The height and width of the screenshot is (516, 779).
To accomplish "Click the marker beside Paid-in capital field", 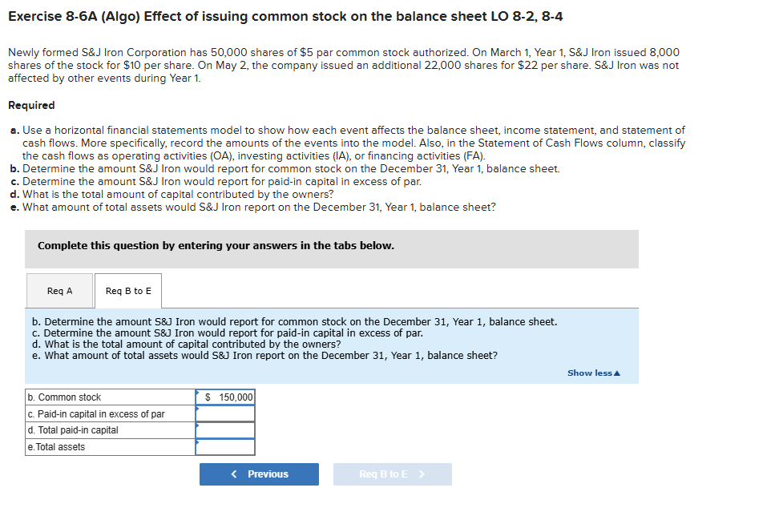I will point(196,409).
